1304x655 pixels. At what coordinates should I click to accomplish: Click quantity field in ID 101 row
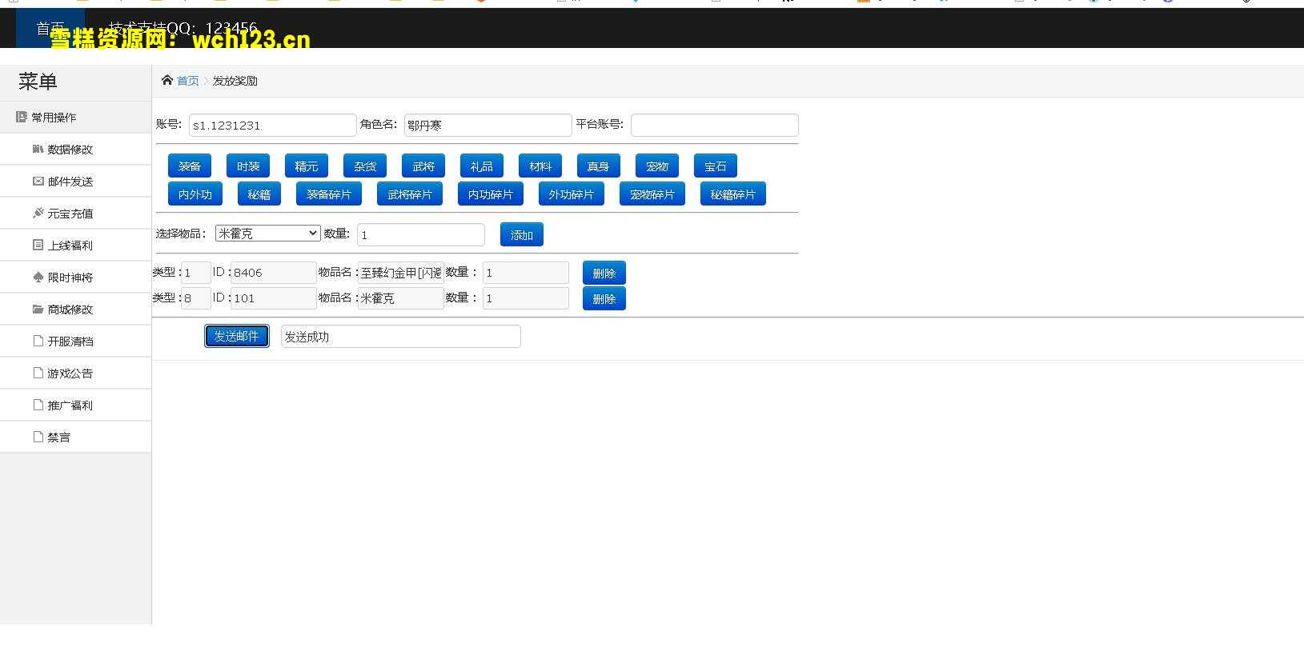click(526, 298)
